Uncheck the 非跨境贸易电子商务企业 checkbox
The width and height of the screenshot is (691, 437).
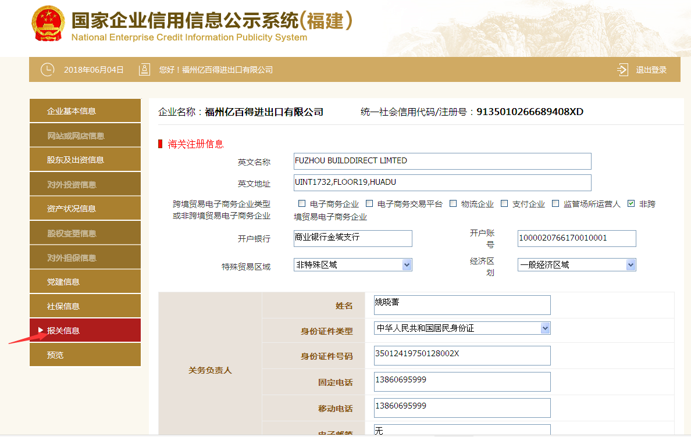[631, 204]
